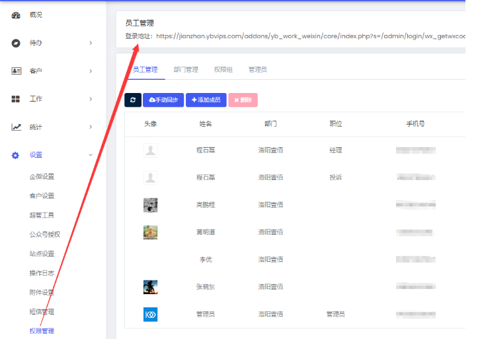Click the 工作 grid icon
The width and height of the screenshot is (480, 339).
pyautogui.click(x=16, y=99)
